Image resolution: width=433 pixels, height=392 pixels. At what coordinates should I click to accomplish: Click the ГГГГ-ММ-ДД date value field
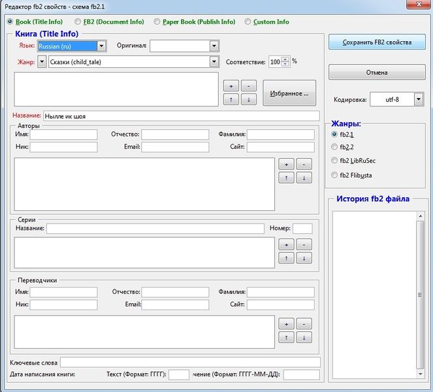click(x=302, y=375)
